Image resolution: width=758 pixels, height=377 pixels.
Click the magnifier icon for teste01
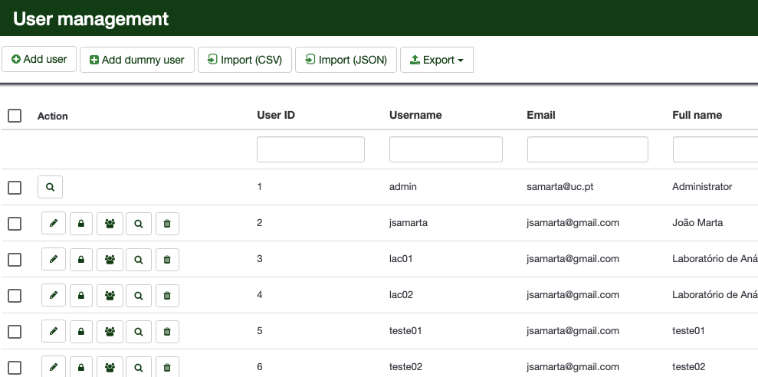(x=139, y=332)
